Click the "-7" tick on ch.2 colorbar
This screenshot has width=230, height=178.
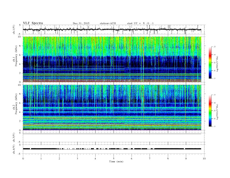(x=214, y=127)
